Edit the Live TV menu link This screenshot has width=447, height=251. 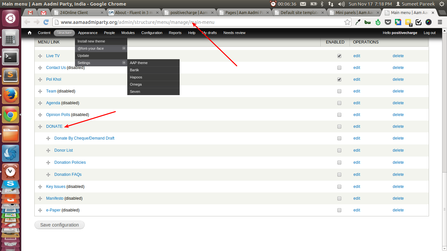point(357,56)
